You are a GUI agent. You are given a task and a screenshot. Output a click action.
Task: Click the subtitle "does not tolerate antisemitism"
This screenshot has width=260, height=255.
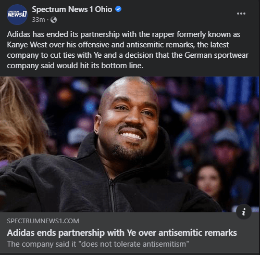pos(133,244)
